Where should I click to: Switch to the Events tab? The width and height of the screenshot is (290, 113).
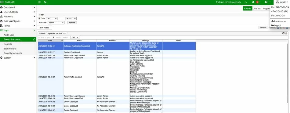(x=248, y=9)
